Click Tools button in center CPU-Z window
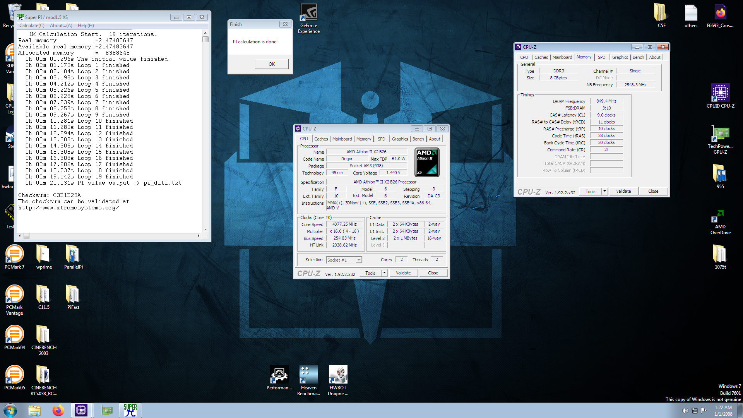Screen dimensions: 743x418 [x=370, y=273]
